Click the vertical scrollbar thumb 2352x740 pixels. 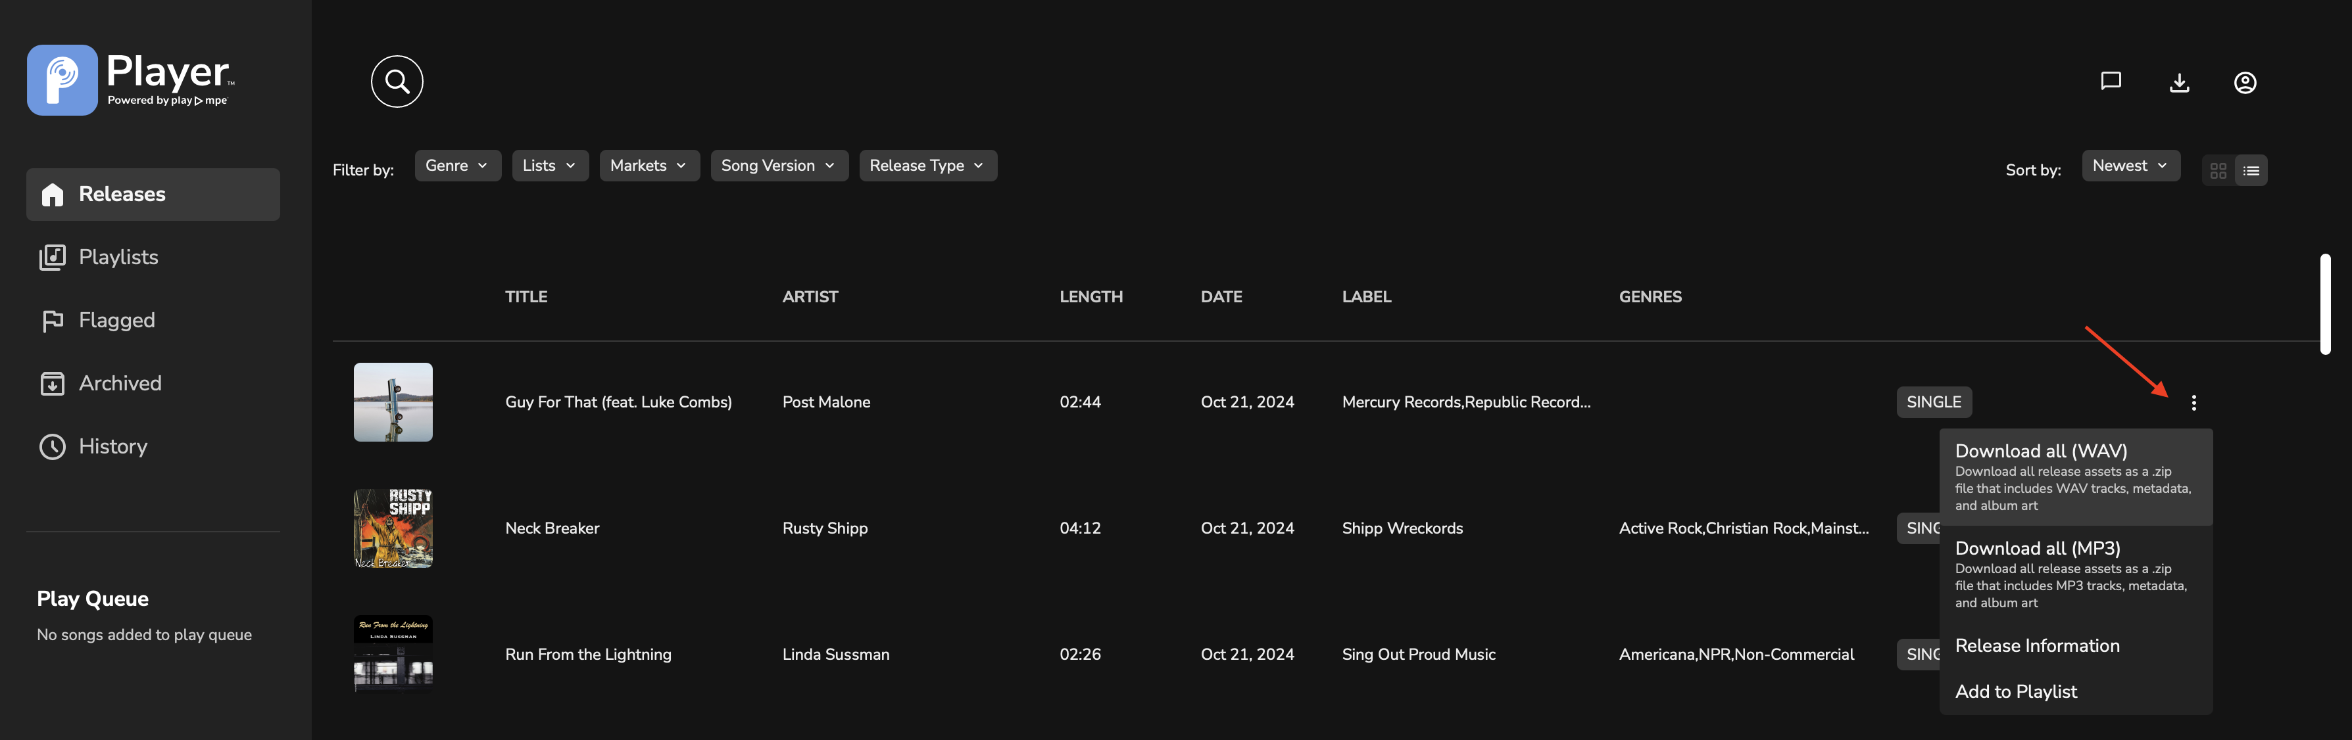click(2324, 304)
